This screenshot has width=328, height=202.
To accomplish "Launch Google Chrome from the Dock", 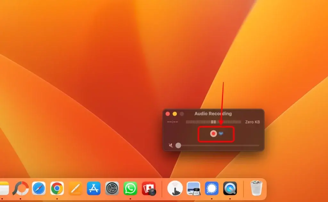I will pos(57,188).
